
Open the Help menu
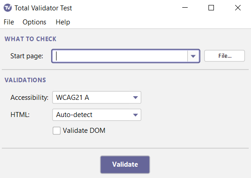63,22
